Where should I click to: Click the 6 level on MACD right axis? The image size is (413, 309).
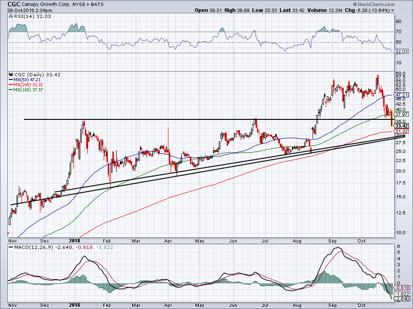point(398,247)
